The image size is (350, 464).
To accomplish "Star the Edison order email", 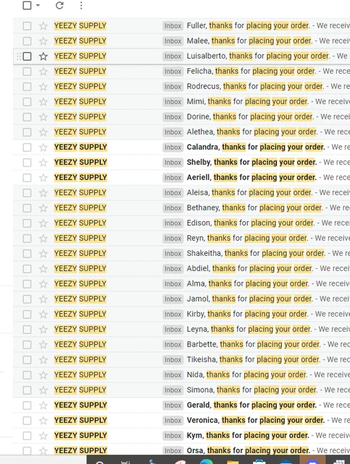I will coord(43,223).
